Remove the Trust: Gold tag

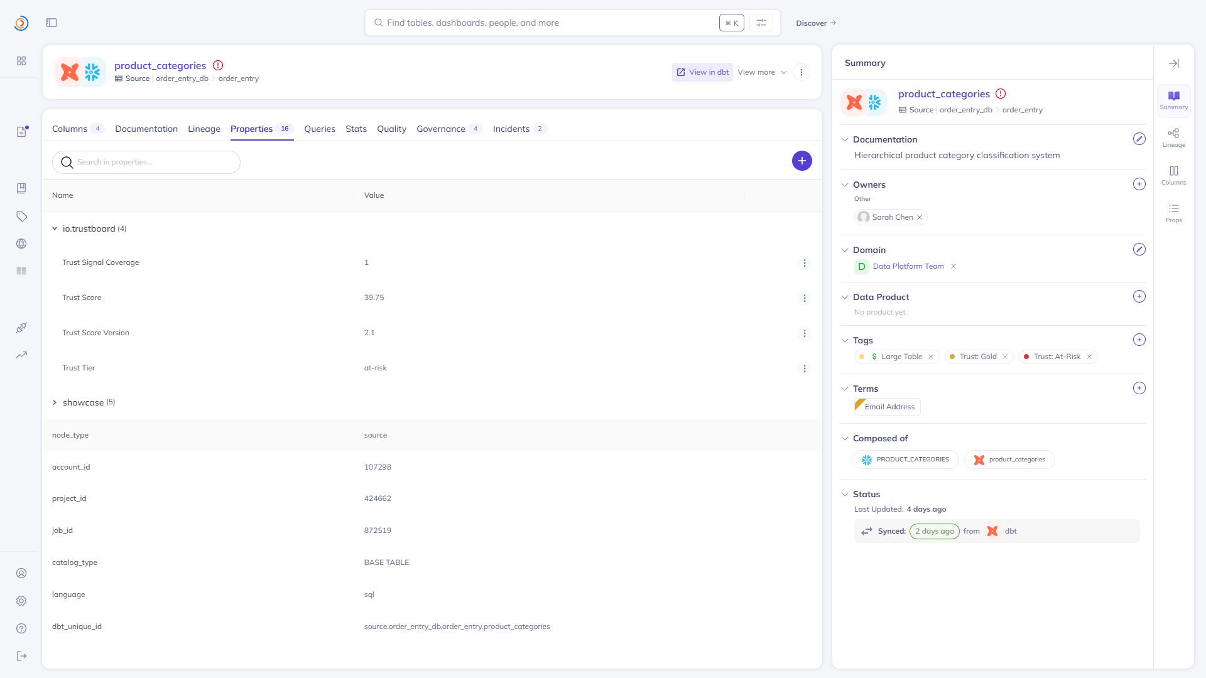pyautogui.click(x=1005, y=357)
